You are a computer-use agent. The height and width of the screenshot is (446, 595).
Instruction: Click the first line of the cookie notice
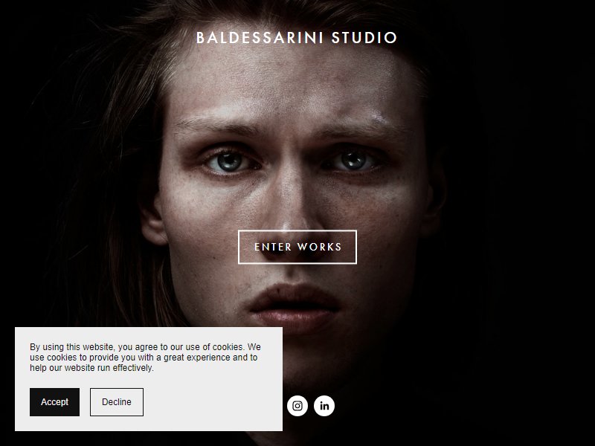tap(145, 347)
